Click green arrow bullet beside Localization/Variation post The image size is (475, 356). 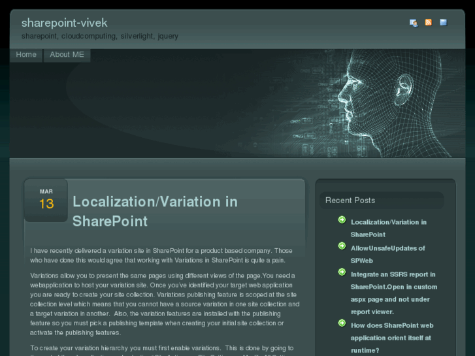pos(342,219)
